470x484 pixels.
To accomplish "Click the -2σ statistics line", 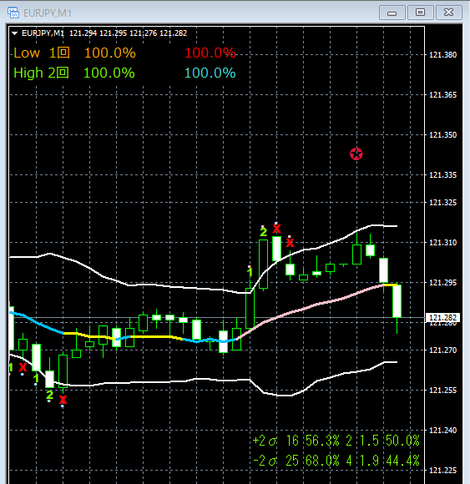I will tap(336, 461).
